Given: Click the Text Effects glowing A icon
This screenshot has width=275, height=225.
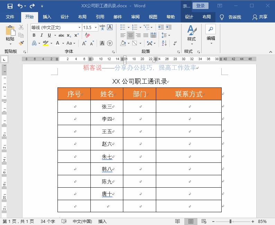Looking at the screenshot, I should pyautogui.click(x=34, y=43).
